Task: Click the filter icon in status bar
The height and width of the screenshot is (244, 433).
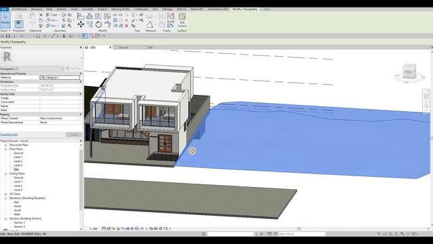Action: pyautogui.click(x=413, y=234)
